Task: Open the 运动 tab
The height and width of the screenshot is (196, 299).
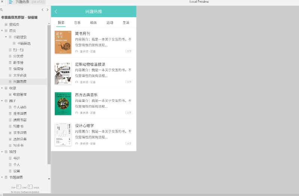Action: (x=110, y=23)
